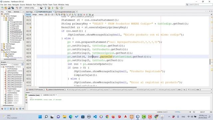213x120 pixels.
Task: Click the Debug Project toolbar icon
Action: click(x=57, y=8)
